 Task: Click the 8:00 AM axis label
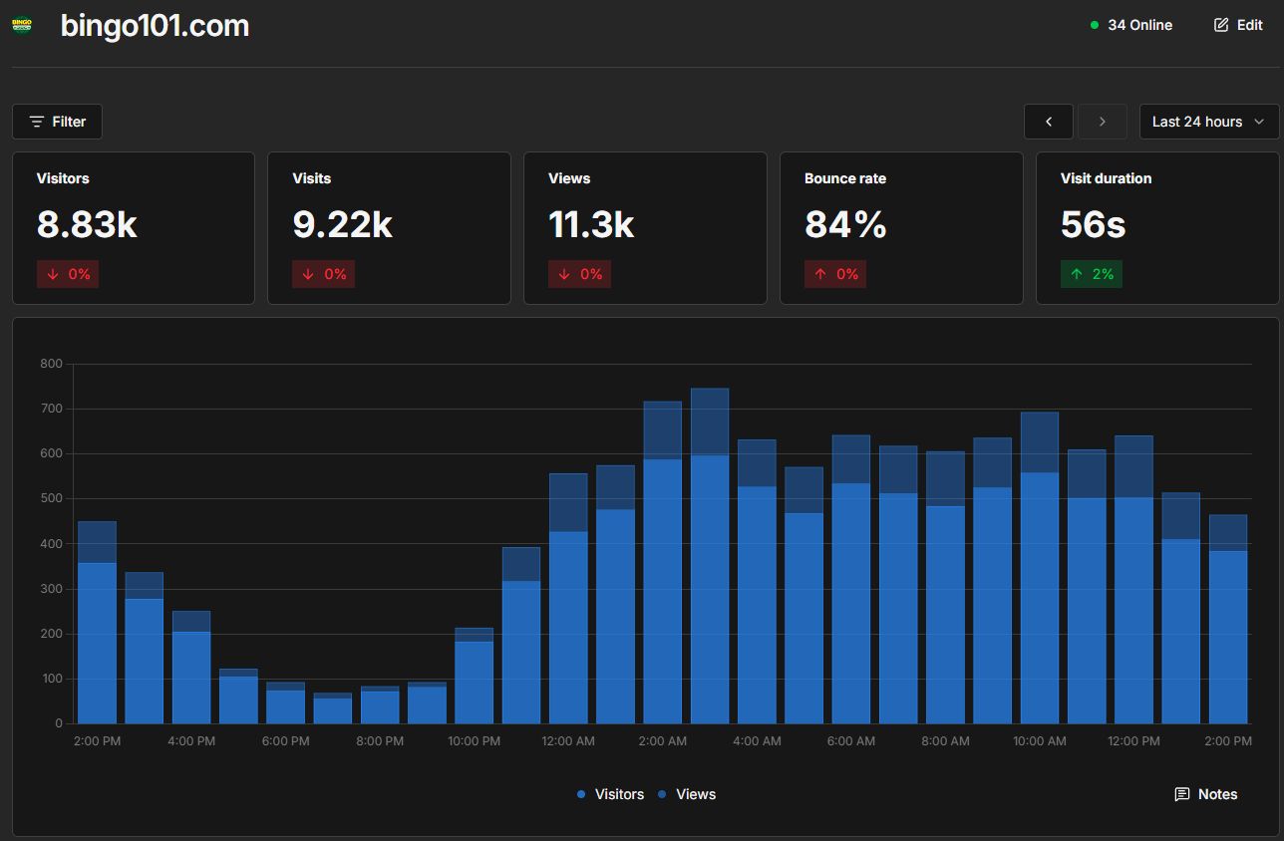pyautogui.click(x=945, y=741)
